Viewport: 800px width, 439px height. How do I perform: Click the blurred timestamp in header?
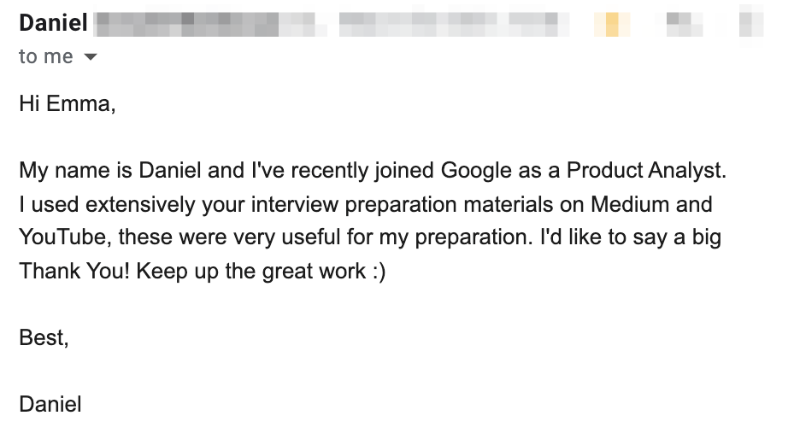coord(453,23)
